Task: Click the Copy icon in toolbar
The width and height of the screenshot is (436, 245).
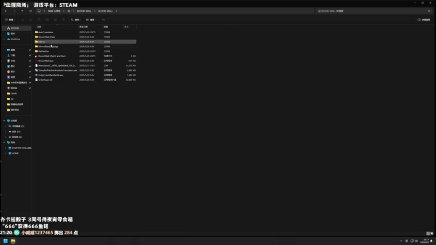Action: point(31,20)
